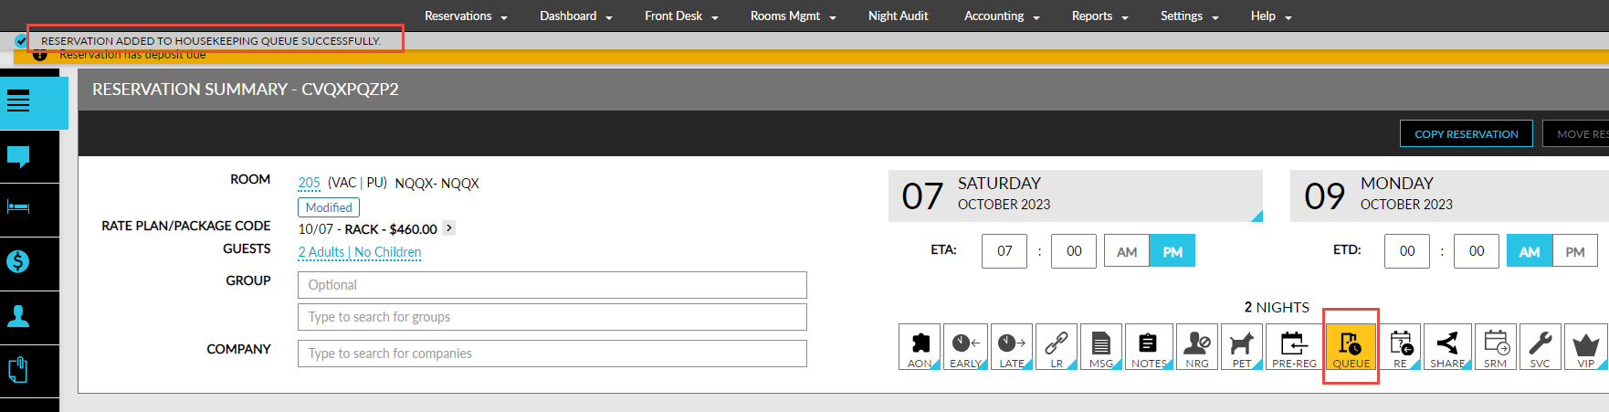Open the Accounting dropdown menu
1609x412 pixels.
pos(1001,16)
